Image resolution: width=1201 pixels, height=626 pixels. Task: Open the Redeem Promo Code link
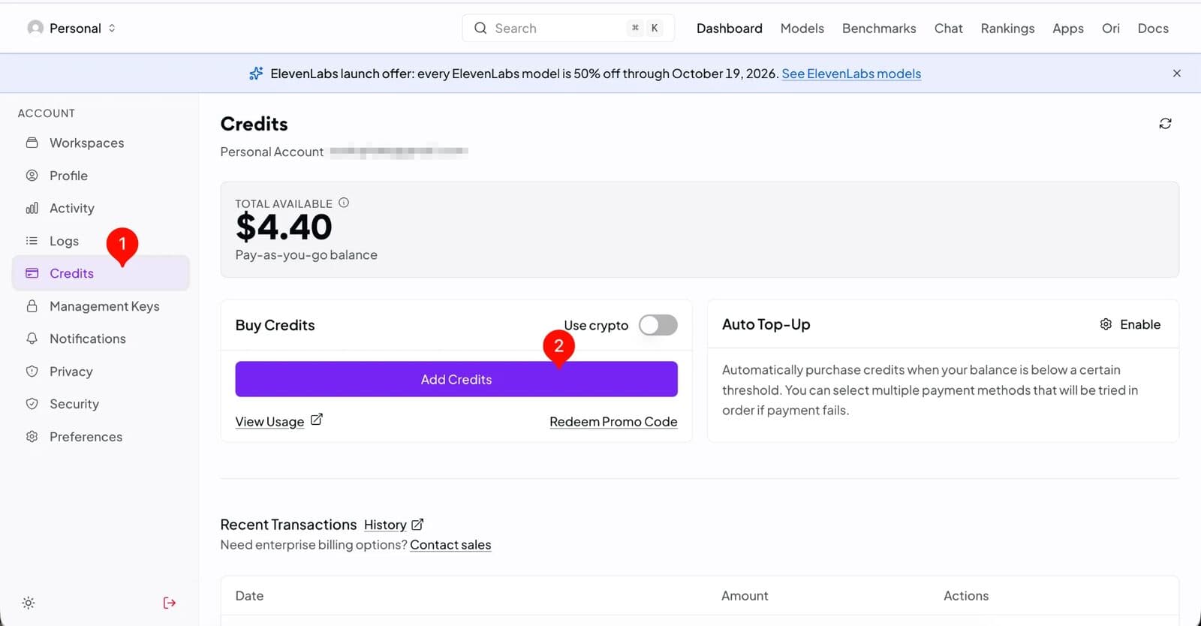click(613, 422)
